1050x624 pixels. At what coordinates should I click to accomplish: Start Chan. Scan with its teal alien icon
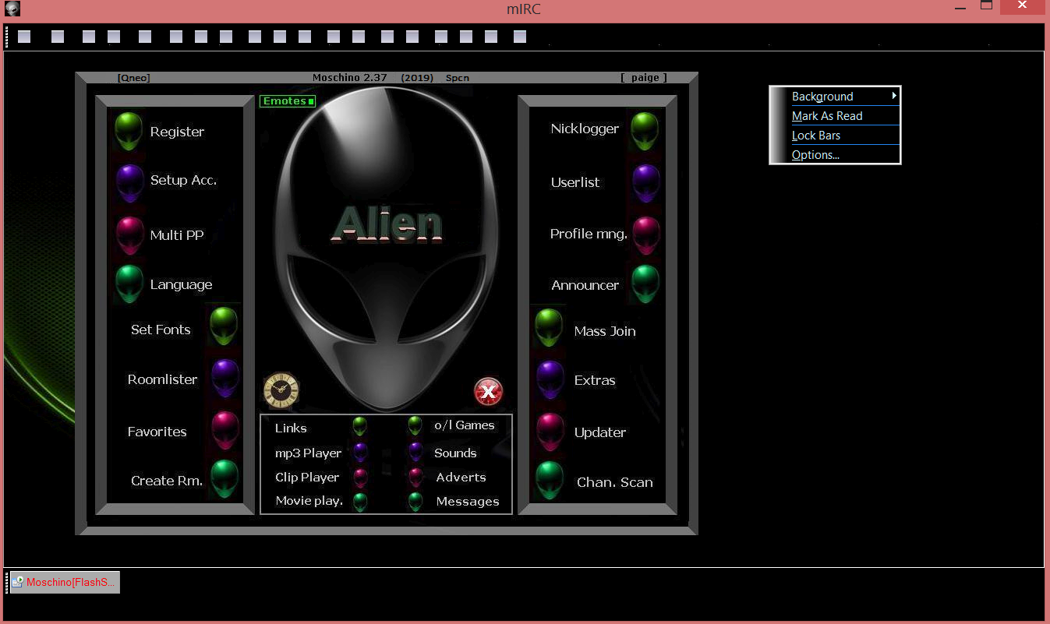(x=550, y=481)
